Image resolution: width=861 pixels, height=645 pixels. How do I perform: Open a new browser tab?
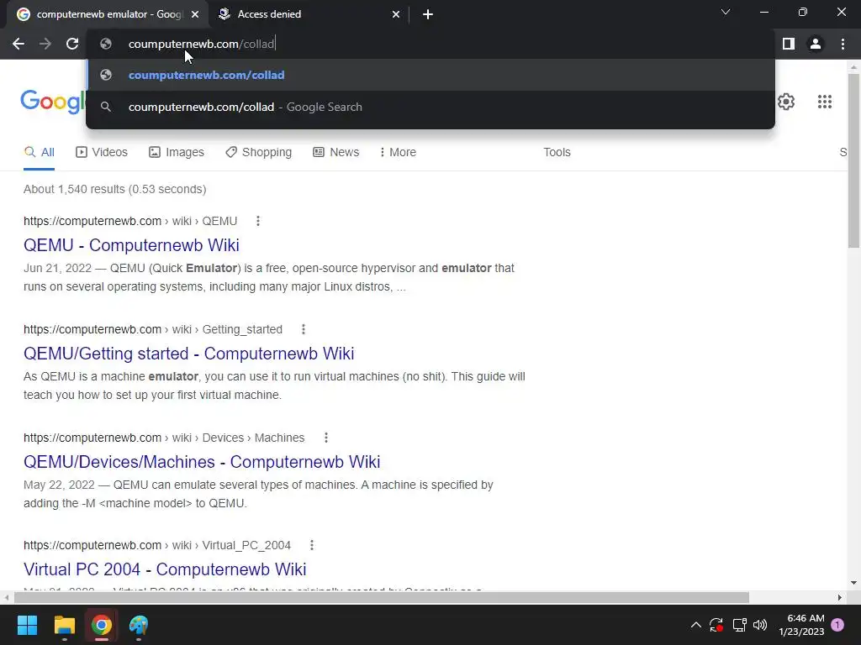coord(428,14)
